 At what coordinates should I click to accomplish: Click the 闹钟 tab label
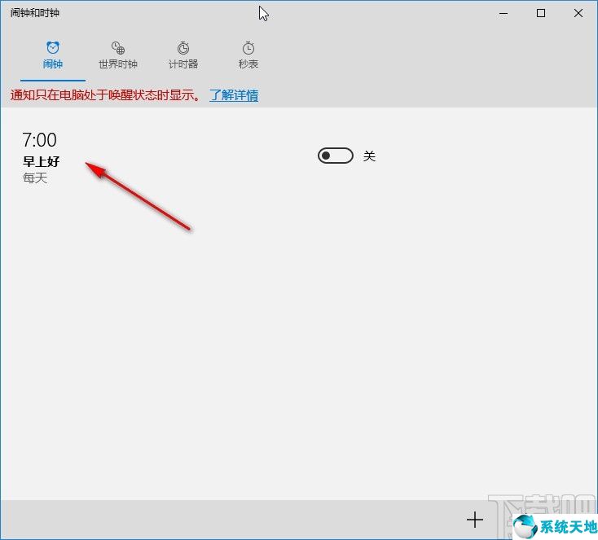[x=53, y=64]
